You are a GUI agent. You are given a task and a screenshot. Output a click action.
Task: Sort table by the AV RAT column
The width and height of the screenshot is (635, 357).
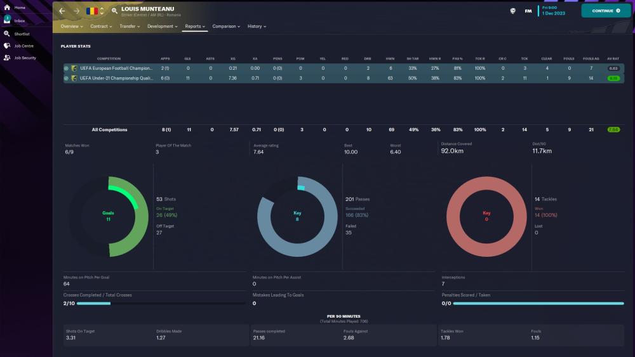pyautogui.click(x=613, y=58)
